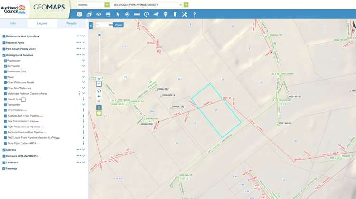Screen dimensions: 356x199
Task: Uncheck the Wastewater layer checkbox
Action: (x=5, y=61)
